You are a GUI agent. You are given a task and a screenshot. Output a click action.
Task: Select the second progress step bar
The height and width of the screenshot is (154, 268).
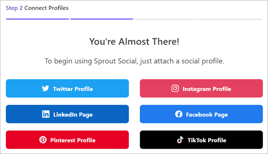(101, 19)
